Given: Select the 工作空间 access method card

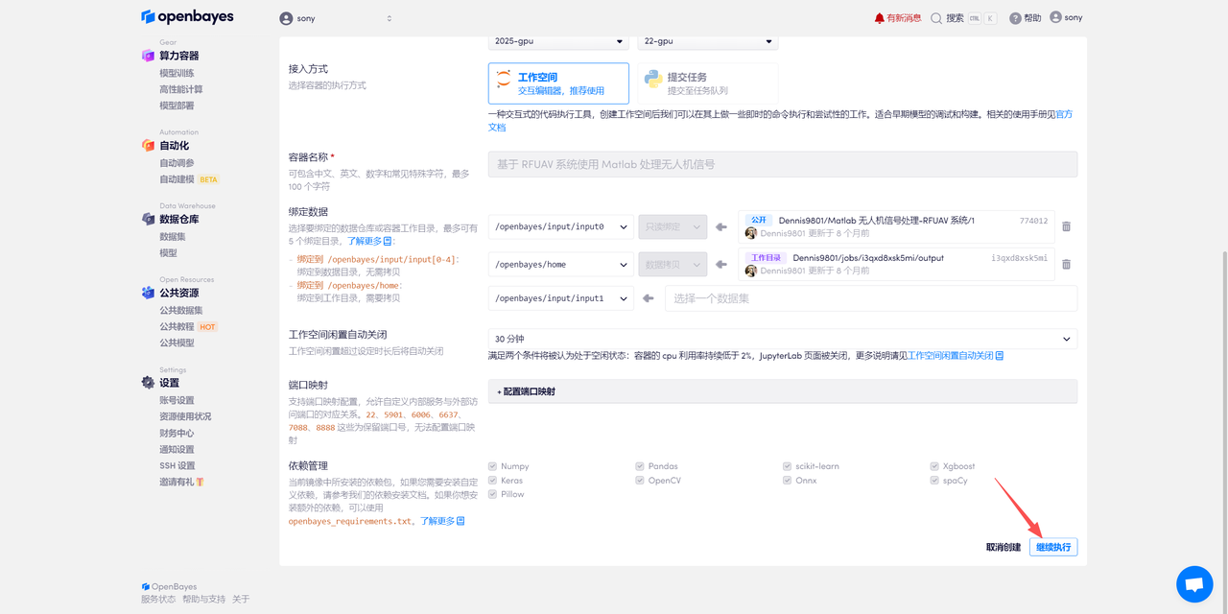Looking at the screenshot, I should 558,83.
